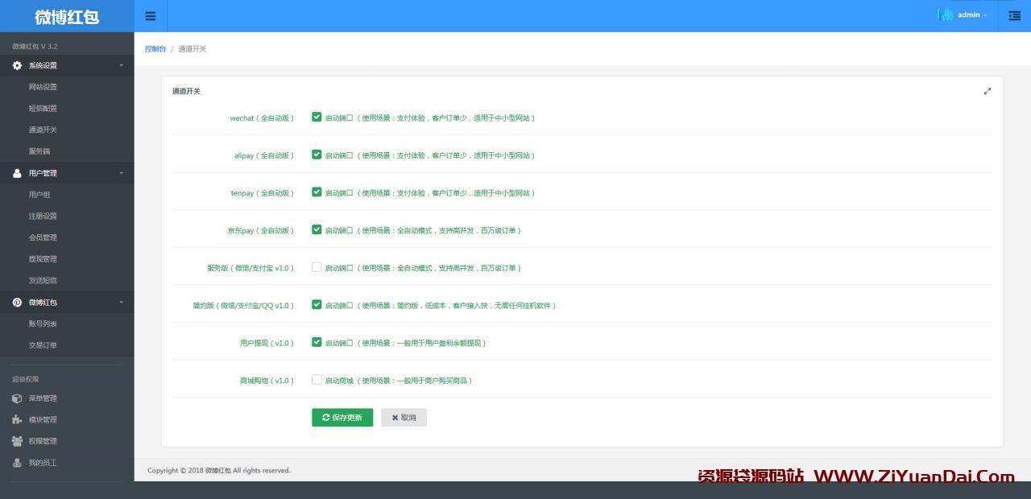The image size is (1031, 499).
Task: Click the admin user avatar
Action: [x=946, y=14]
